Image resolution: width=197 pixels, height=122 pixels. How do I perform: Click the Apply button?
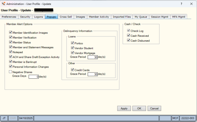tap(124, 109)
